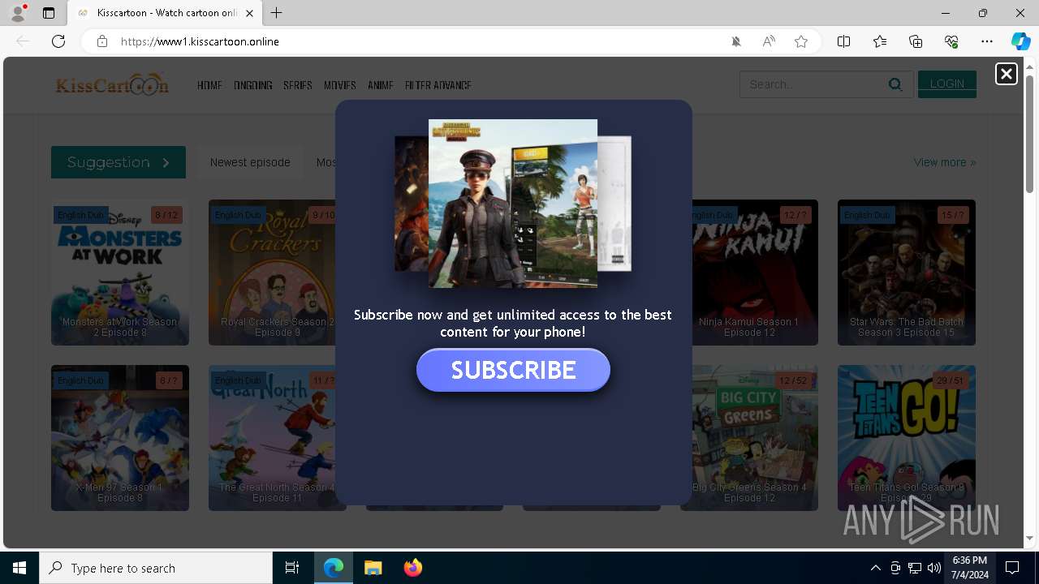Open the ANIME menu item
This screenshot has width=1039, height=584.
tap(381, 85)
